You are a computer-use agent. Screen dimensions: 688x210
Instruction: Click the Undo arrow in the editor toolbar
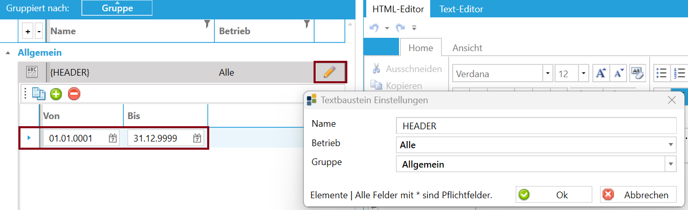(374, 28)
